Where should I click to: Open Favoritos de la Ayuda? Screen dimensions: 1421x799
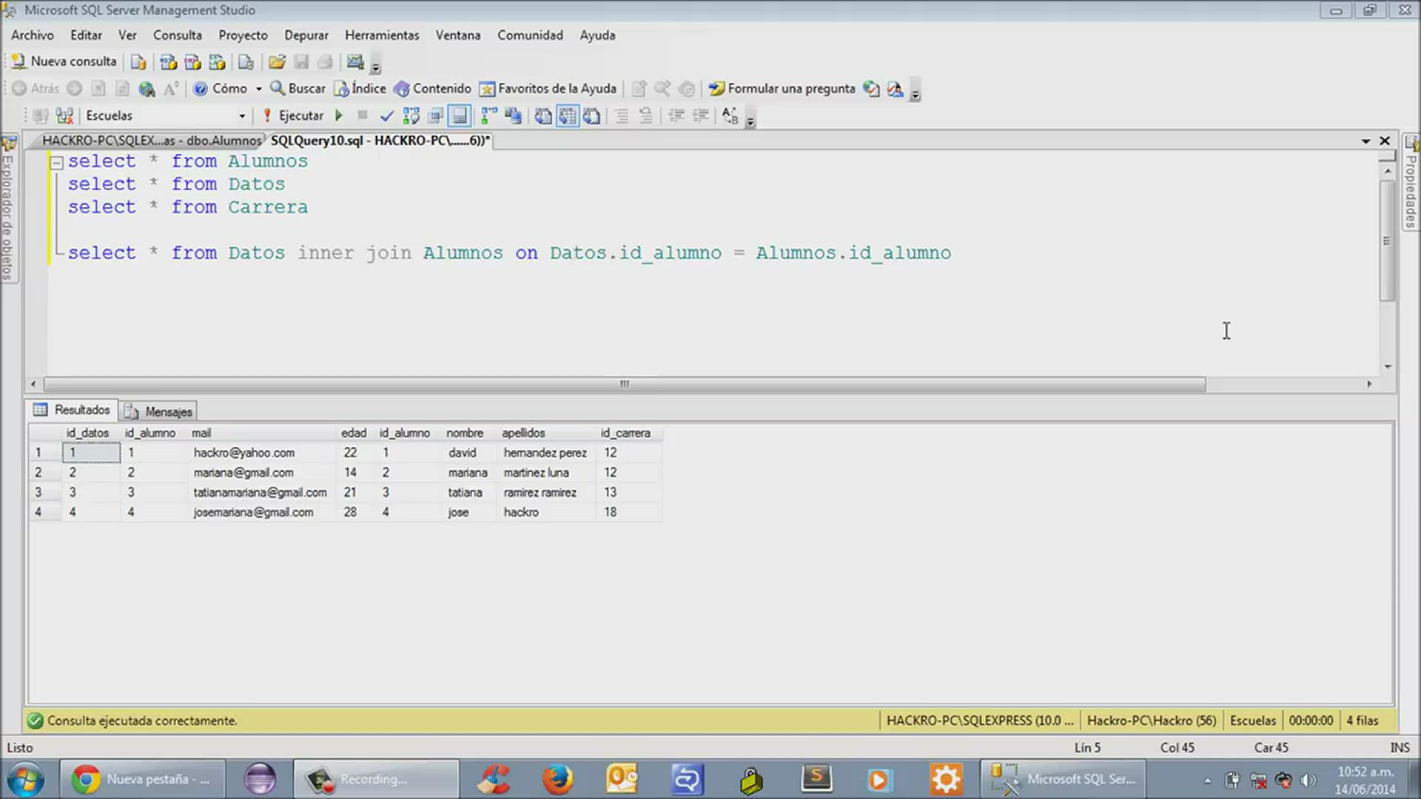(548, 89)
